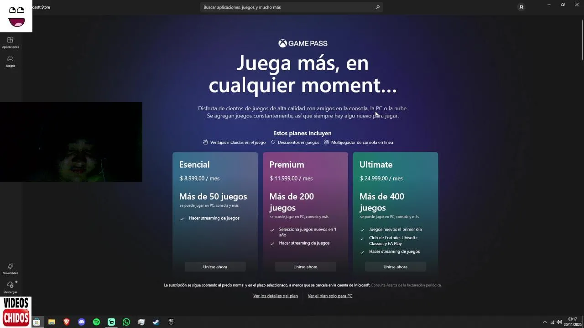Open Ver el plan solo para PC link
The image size is (584, 328).
point(330,296)
